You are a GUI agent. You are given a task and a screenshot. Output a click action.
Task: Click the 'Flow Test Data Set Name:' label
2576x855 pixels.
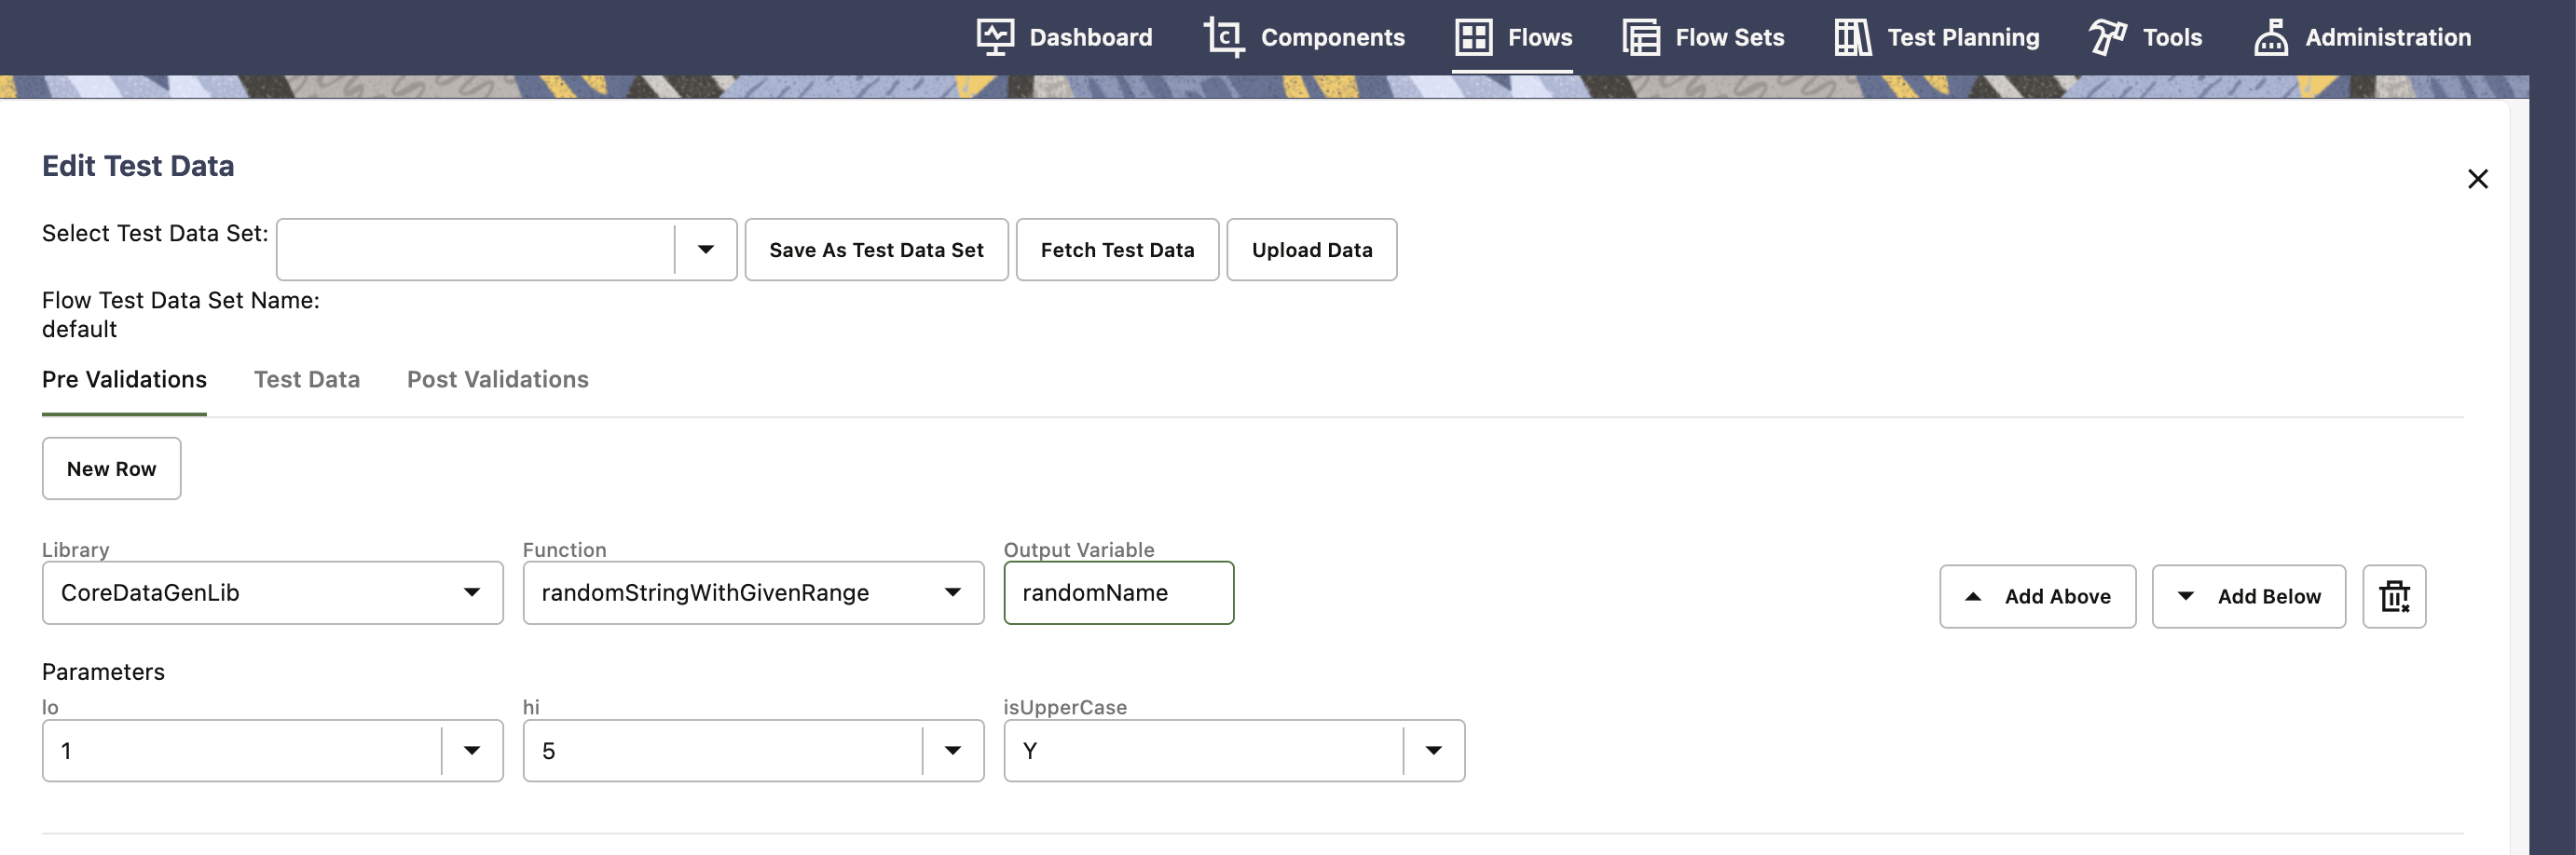click(181, 301)
